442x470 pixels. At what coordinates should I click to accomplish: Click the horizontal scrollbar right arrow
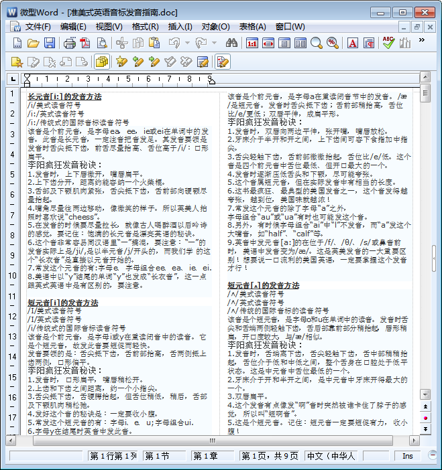(414, 441)
